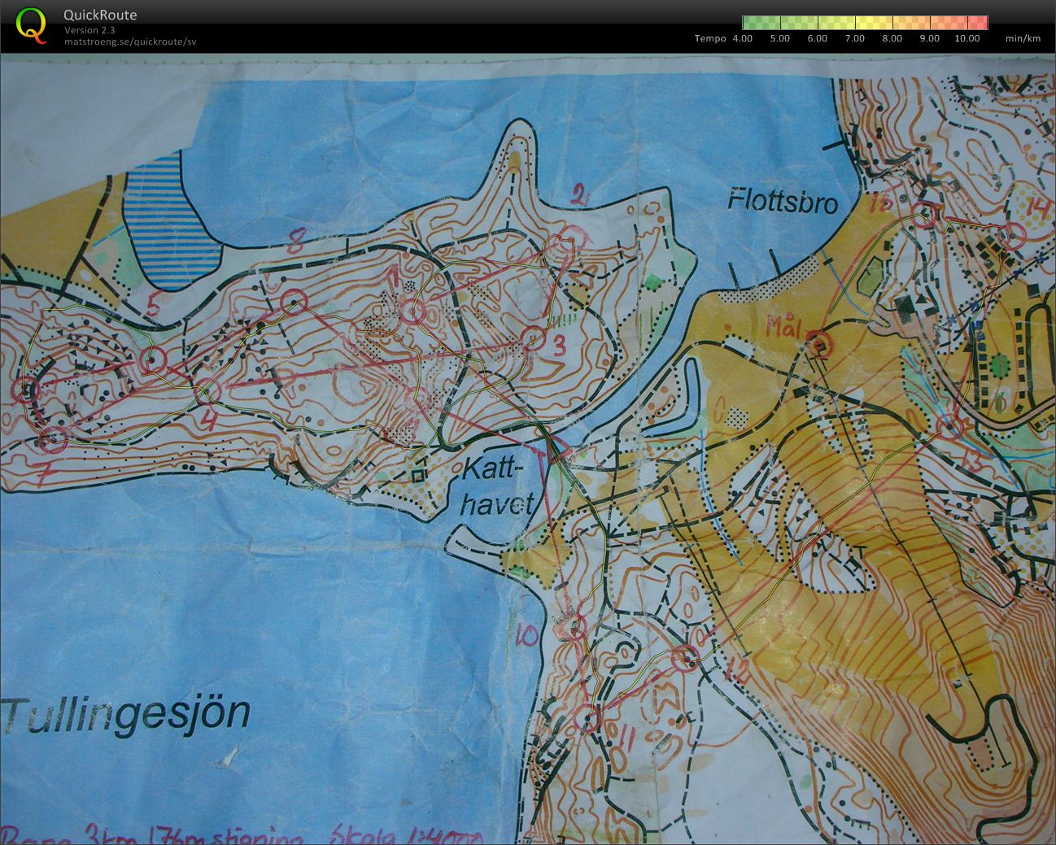Click the control number 10 on map
This screenshot has height=845, width=1056.
coord(528,635)
